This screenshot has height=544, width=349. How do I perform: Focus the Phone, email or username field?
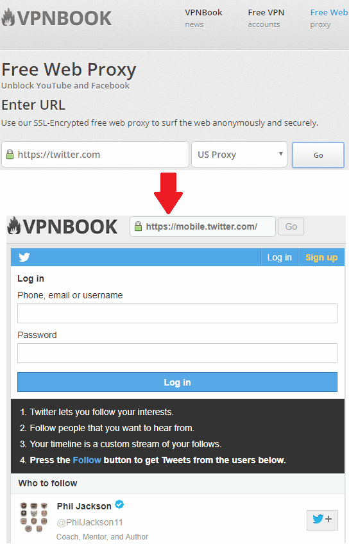[x=177, y=313]
